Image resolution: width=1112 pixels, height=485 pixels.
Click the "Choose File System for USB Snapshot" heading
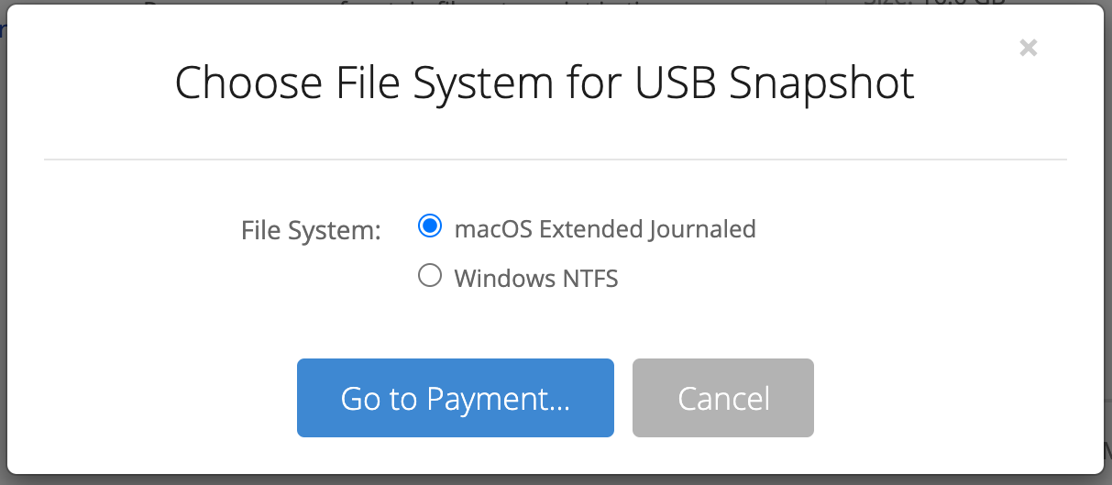[x=545, y=83]
